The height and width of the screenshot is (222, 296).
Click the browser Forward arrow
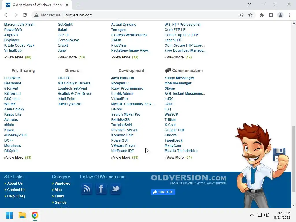(16, 15)
